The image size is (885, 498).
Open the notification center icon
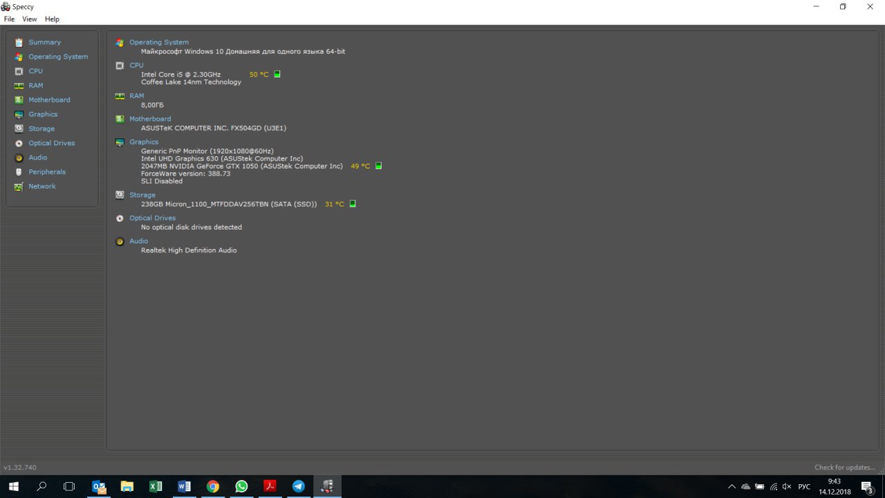(x=867, y=486)
